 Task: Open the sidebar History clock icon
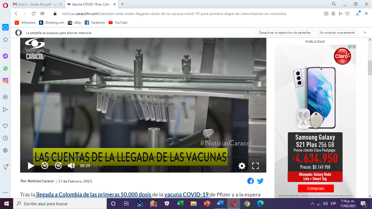tap(5, 138)
